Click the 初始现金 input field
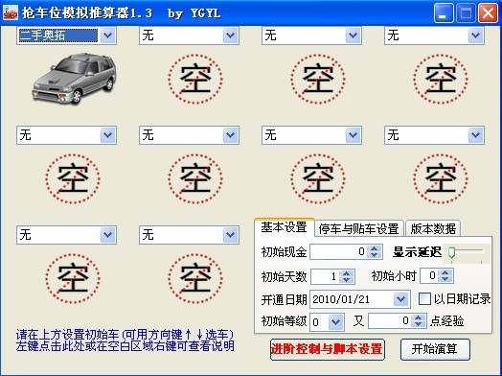This screenshot has width=502, height=376. [338, 251]
